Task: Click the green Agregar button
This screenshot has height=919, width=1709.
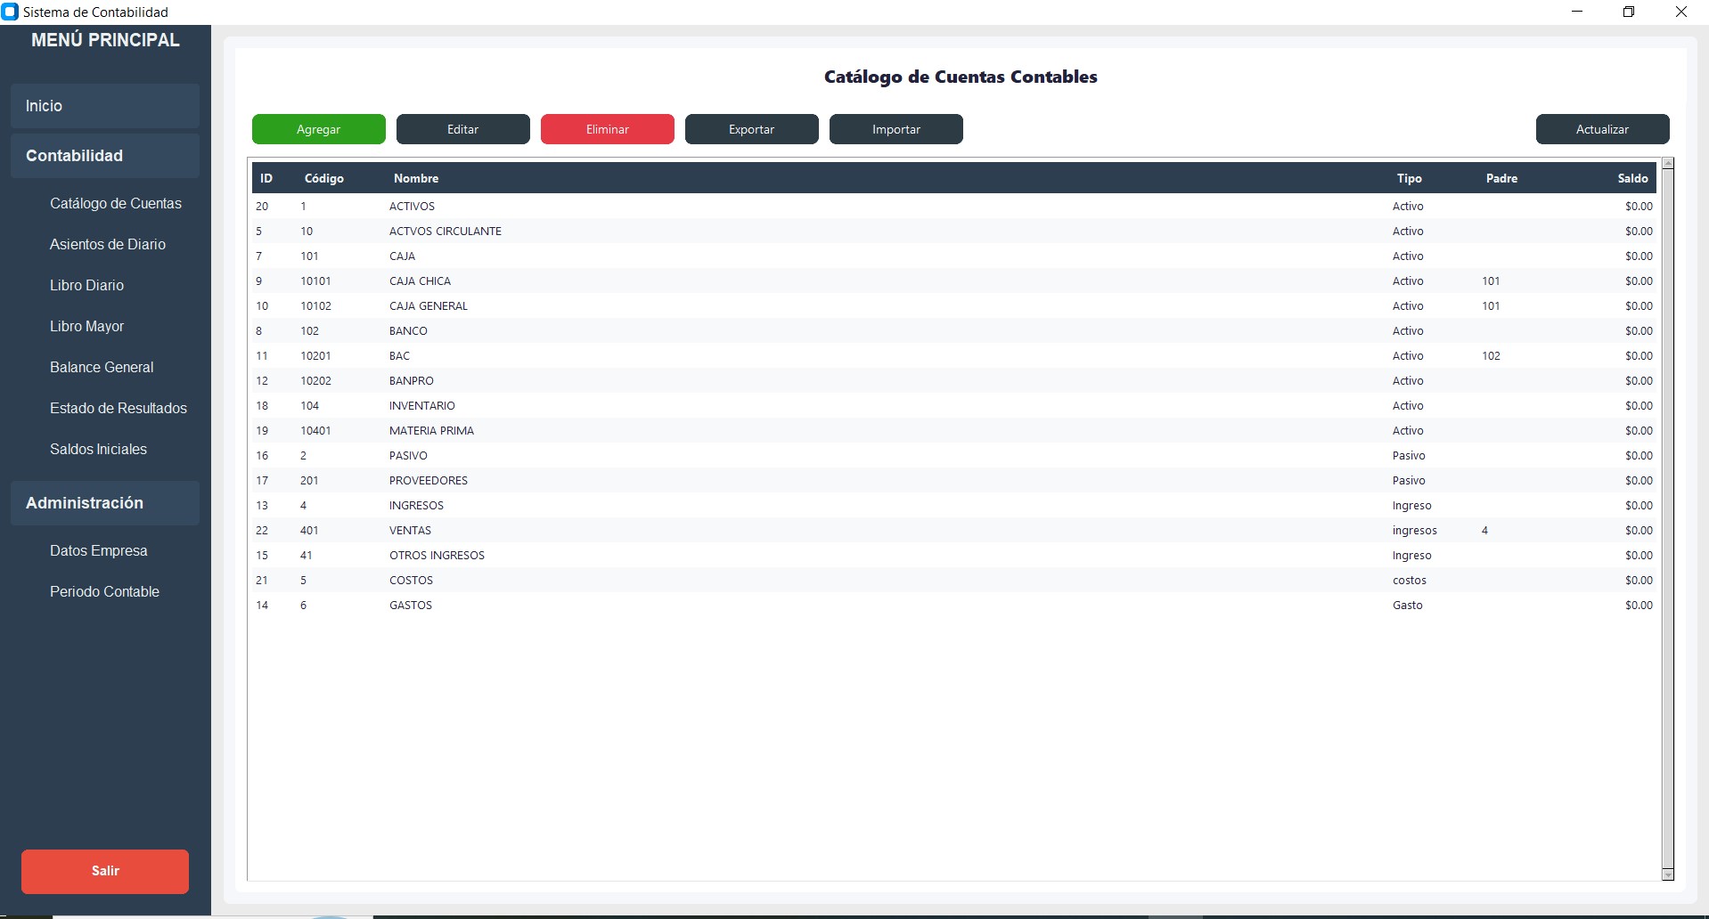Action: point(318,129)
